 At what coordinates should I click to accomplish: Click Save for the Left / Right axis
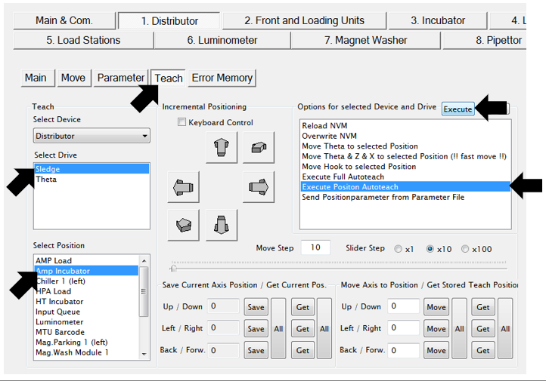(256, 329)
